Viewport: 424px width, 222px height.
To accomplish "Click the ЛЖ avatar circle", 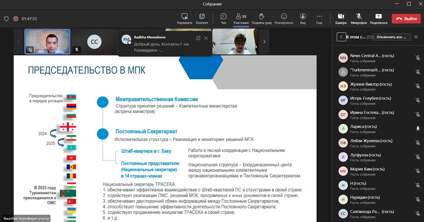I will click(343, 143).
